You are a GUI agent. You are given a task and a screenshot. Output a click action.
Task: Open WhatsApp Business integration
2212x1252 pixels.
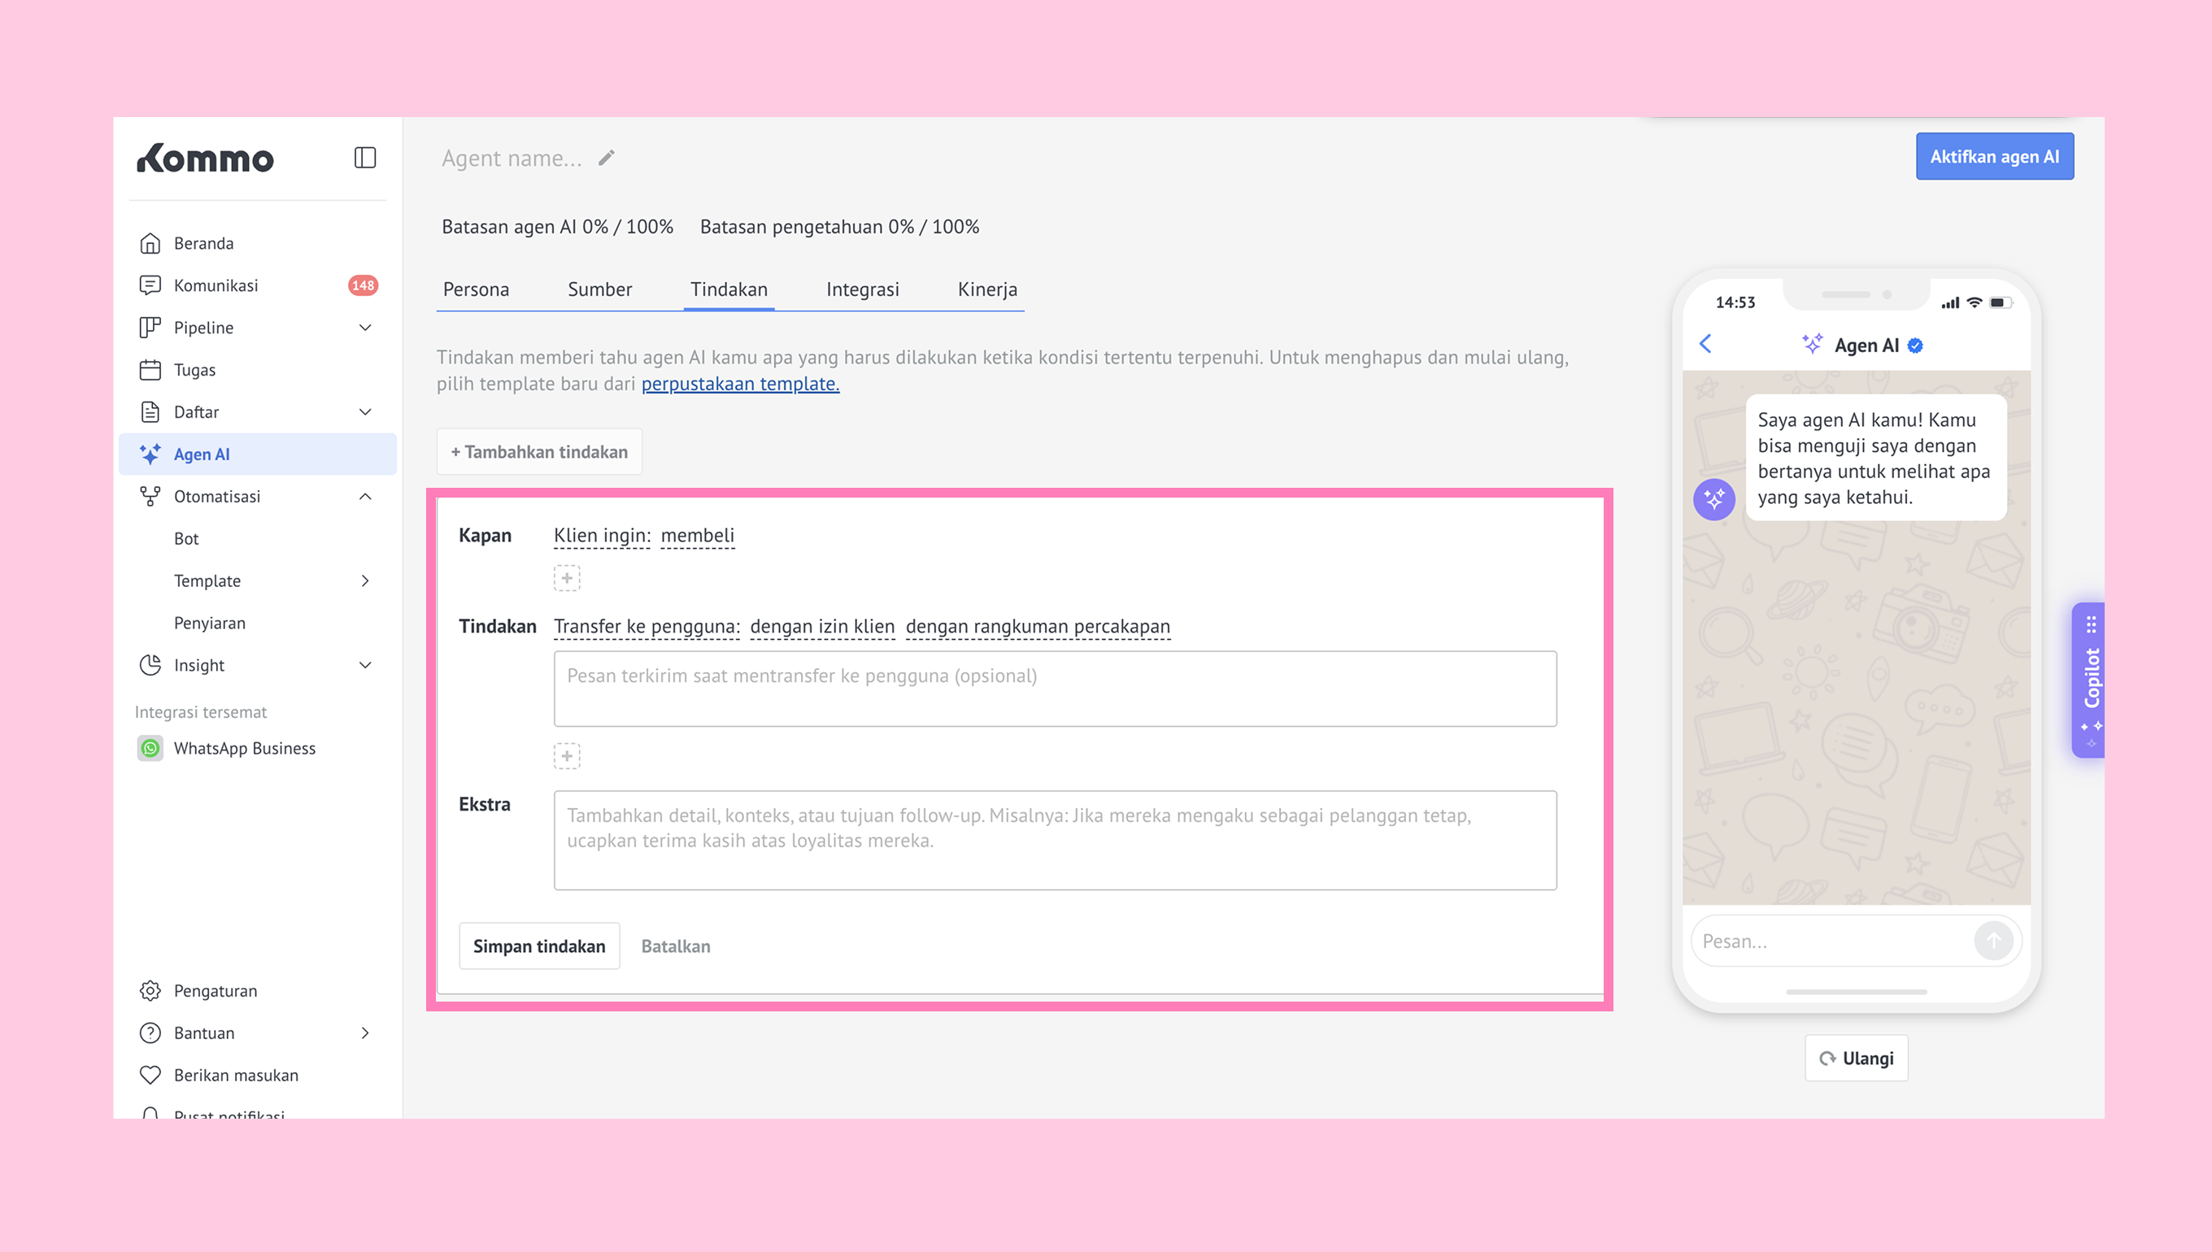244,748
